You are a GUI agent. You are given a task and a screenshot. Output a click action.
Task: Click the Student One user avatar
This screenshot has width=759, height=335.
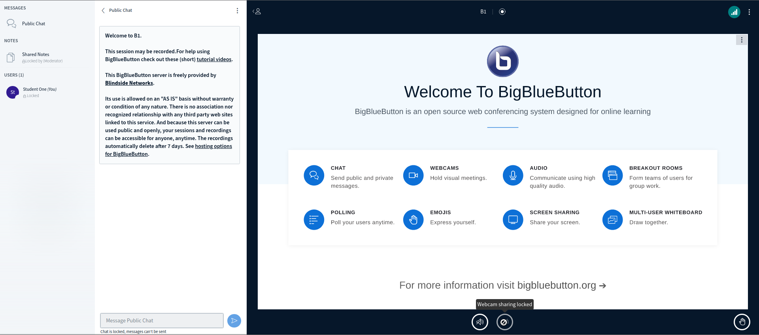point(13,92)
